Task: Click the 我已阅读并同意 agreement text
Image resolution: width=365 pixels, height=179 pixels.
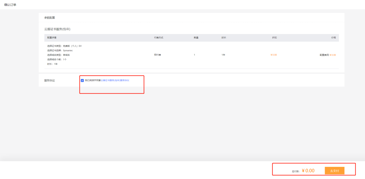Action: click(x=93, y=80)
